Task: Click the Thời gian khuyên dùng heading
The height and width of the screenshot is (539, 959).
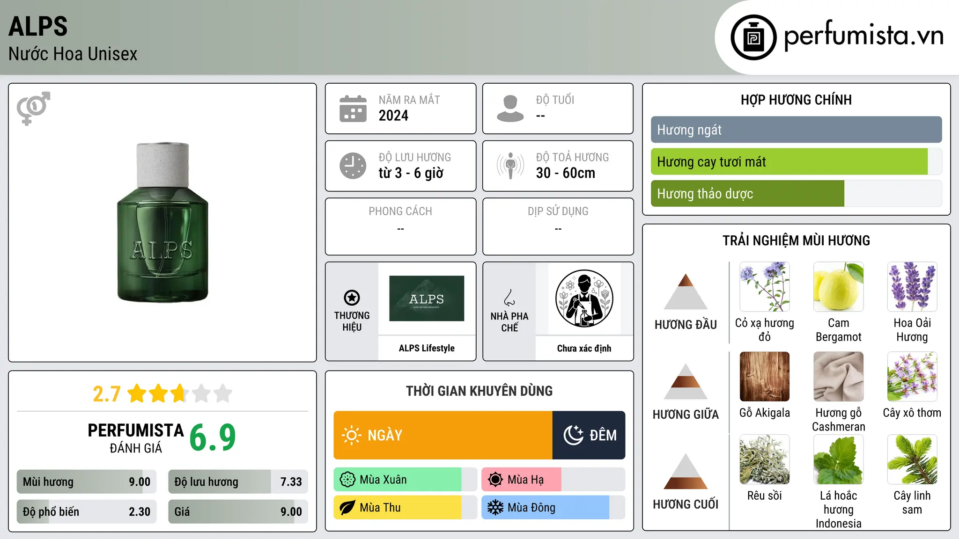Action: point(479,391)
